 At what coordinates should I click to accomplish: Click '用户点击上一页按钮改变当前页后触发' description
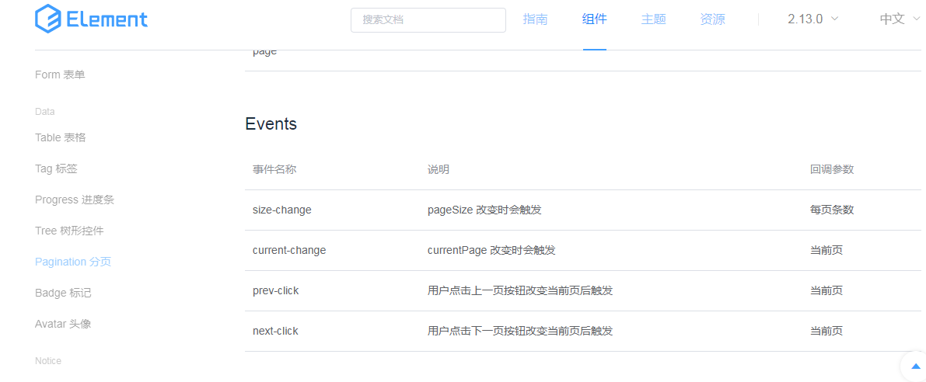(519, 290)
